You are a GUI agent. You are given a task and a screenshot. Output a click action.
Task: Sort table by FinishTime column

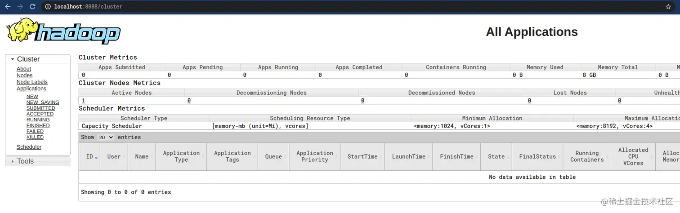click(457, 157)
